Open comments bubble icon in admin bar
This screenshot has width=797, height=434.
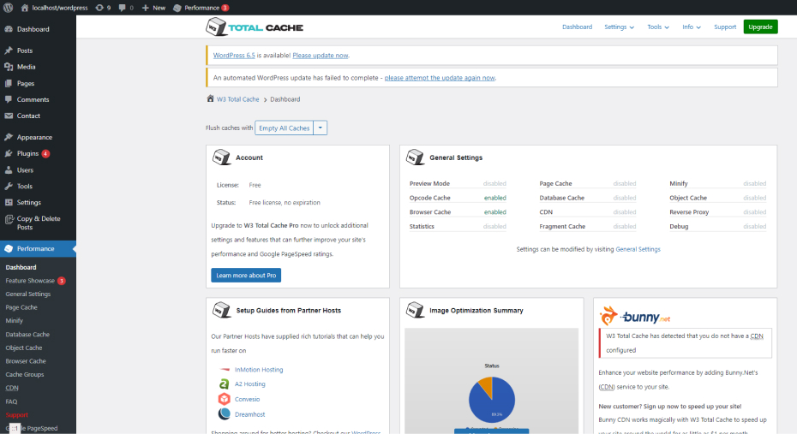(122, 8)
